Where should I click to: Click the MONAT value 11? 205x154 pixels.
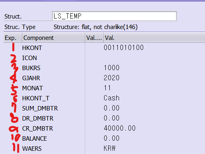pos(107,88)
